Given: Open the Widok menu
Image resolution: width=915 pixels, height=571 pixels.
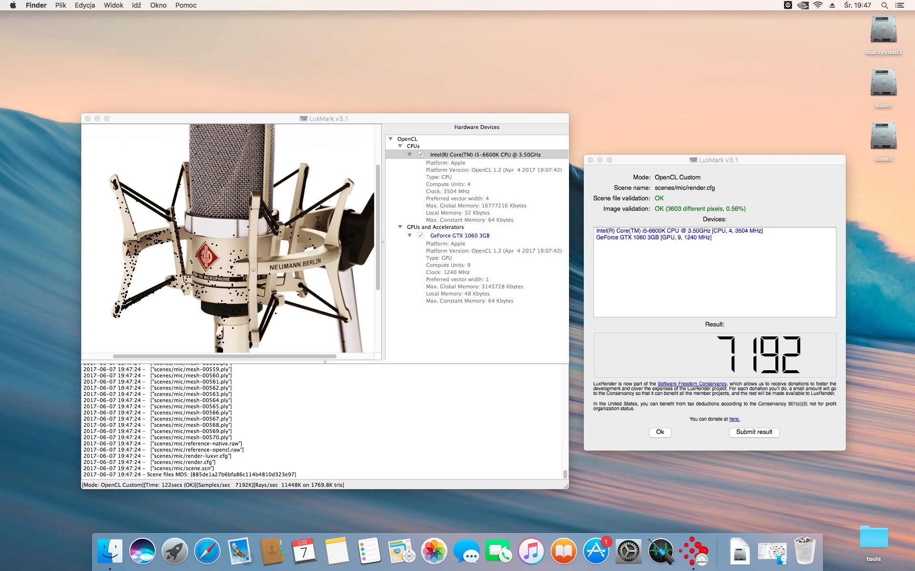Looking at the screenshot, I should pyautogui.click(x=113, y=5).
